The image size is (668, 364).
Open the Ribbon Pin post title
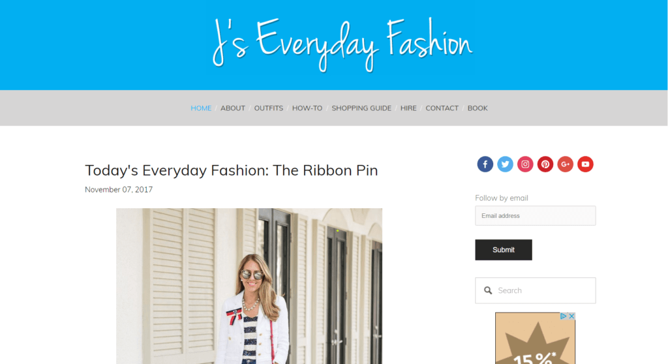pyautogui.click(x=232, y=170)
